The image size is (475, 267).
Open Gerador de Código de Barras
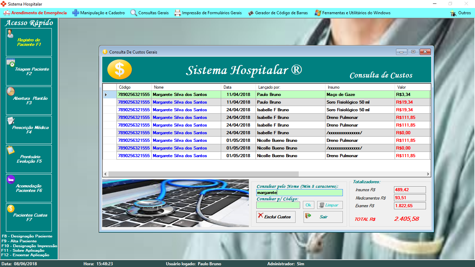pos(277,13)
